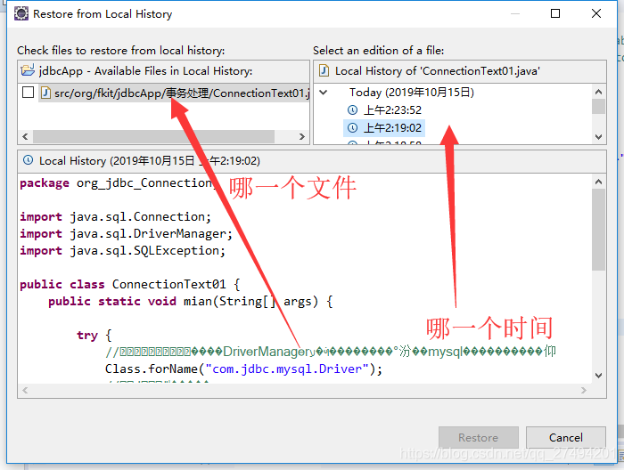Click the 'try {' line in the preview
The height and width of the screenshot is (470, 624).
(94, 336)
